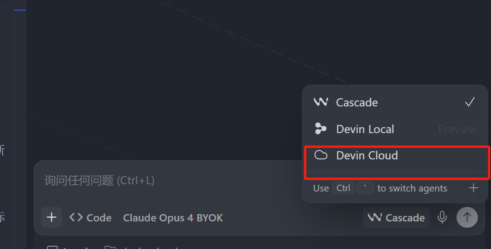Open attachments with the plus button in chat box
This screenshot has height=249, width=491.
tap(51, 217)
